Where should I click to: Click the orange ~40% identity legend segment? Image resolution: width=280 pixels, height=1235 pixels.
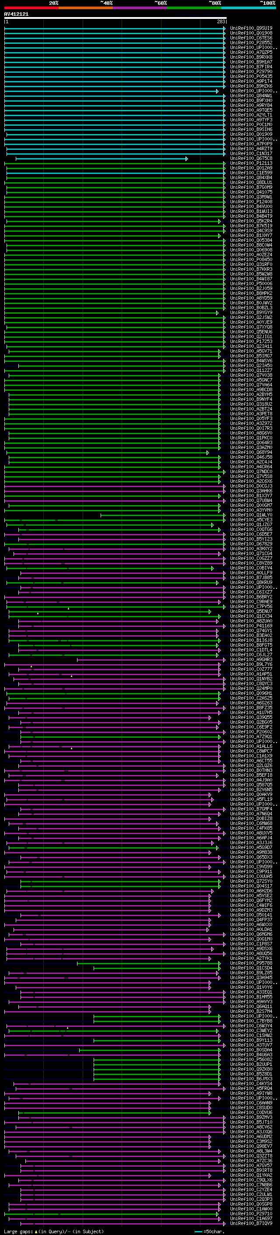pos(86,8)
